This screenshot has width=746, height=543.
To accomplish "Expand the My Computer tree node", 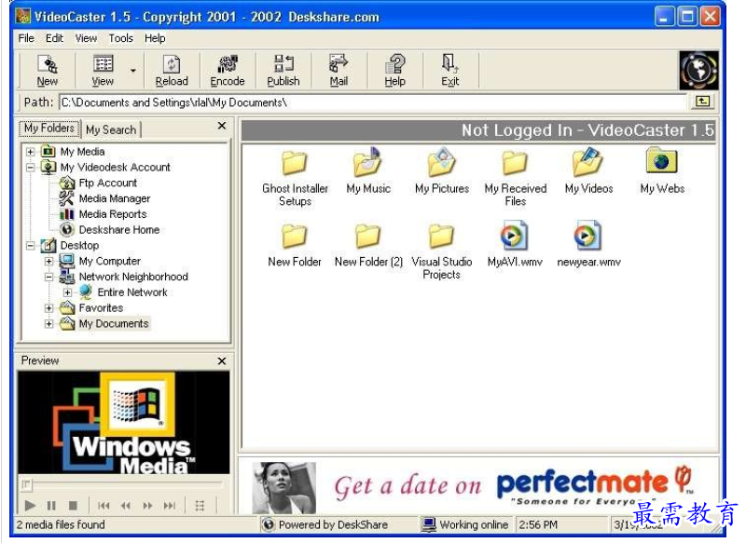I will [49, 262].
